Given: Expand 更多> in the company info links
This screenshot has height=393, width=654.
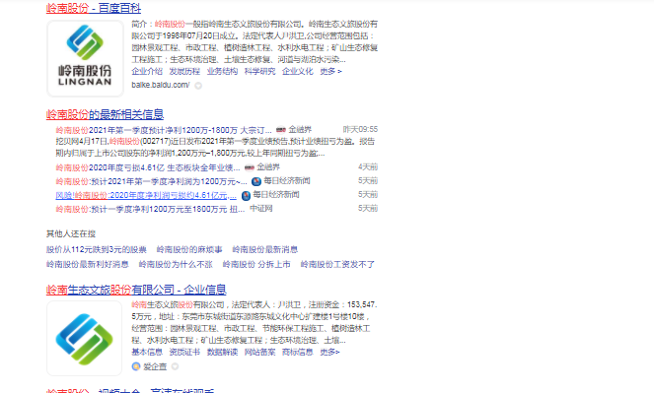Looking at the screenshot, I should 329,353.
